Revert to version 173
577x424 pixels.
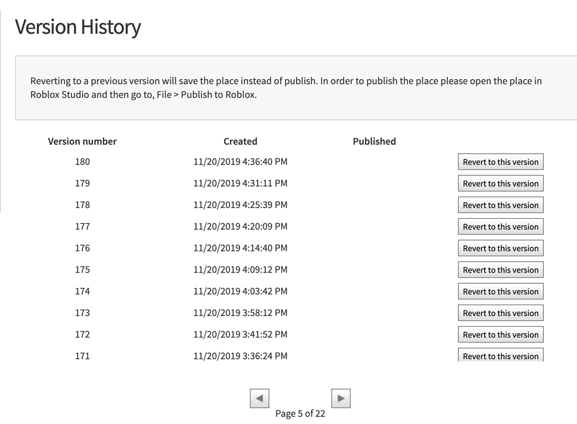(501, 313)
